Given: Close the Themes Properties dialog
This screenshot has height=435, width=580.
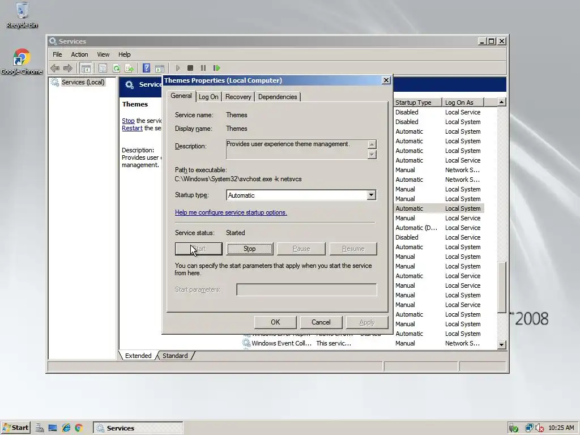Looking at the screenshot, I should pyautogui.click(x=386, y=80).
